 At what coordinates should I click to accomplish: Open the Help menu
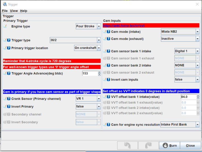24,11
